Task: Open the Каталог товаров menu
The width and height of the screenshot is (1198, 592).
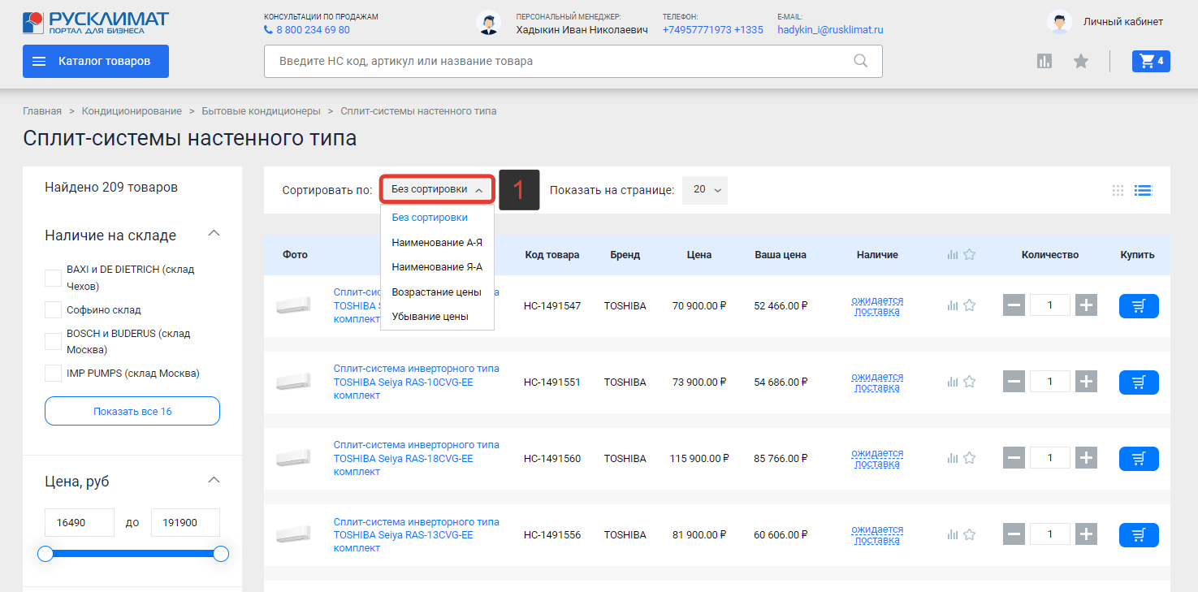Action: (x=96, y=61)
